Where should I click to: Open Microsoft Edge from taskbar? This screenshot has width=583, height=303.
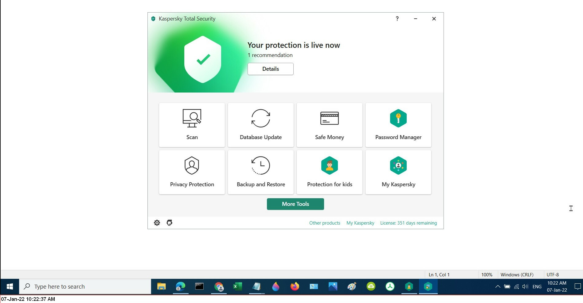181,286
